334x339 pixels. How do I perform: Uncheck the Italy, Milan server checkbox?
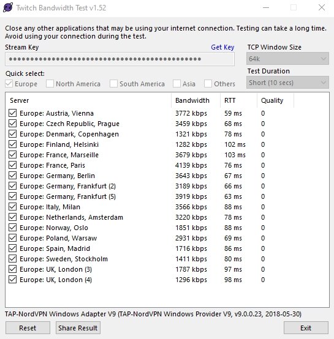pyautogui.click(x=12, y=207)
